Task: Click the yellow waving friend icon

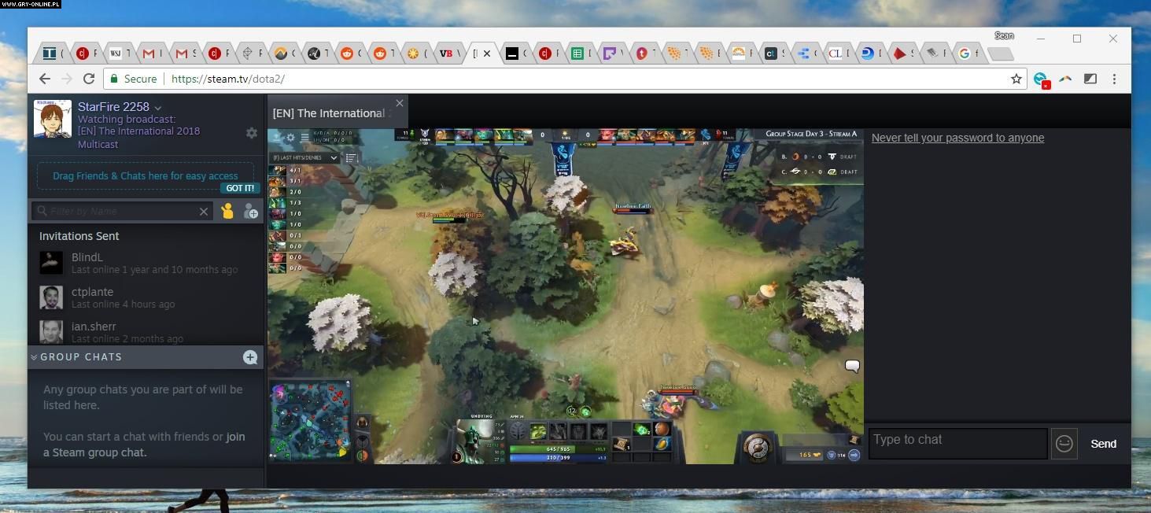Action: coord(227,211)
